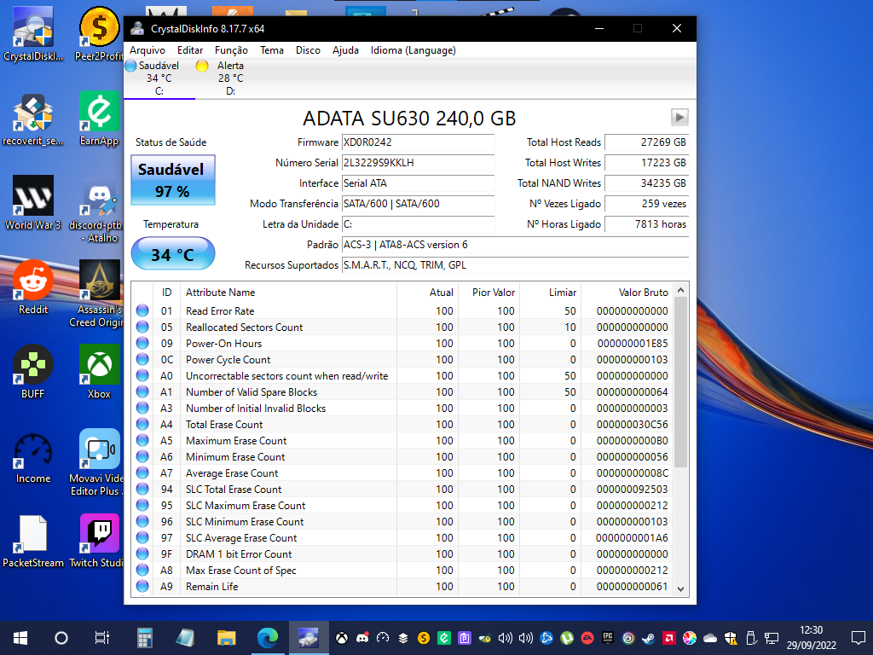Click the serial number field 2L3229S9KKLH
Image resolution: width=873 pixels, height=655 pixels.
[x=418, y=163]
